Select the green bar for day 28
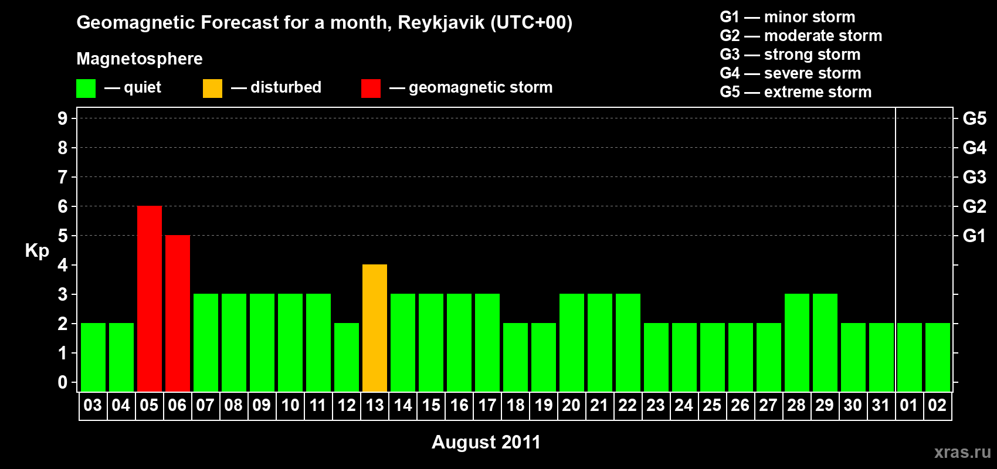Image resolution: width=997 pixels, height=469 pixels. [x=797, y=342]
